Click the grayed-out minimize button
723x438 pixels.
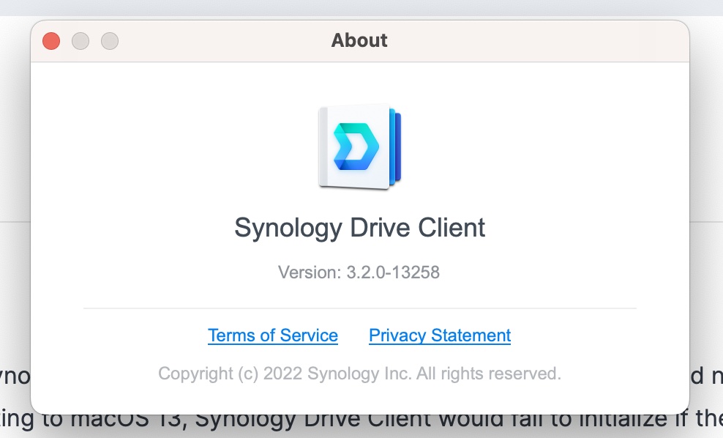(x=80, y=41)
